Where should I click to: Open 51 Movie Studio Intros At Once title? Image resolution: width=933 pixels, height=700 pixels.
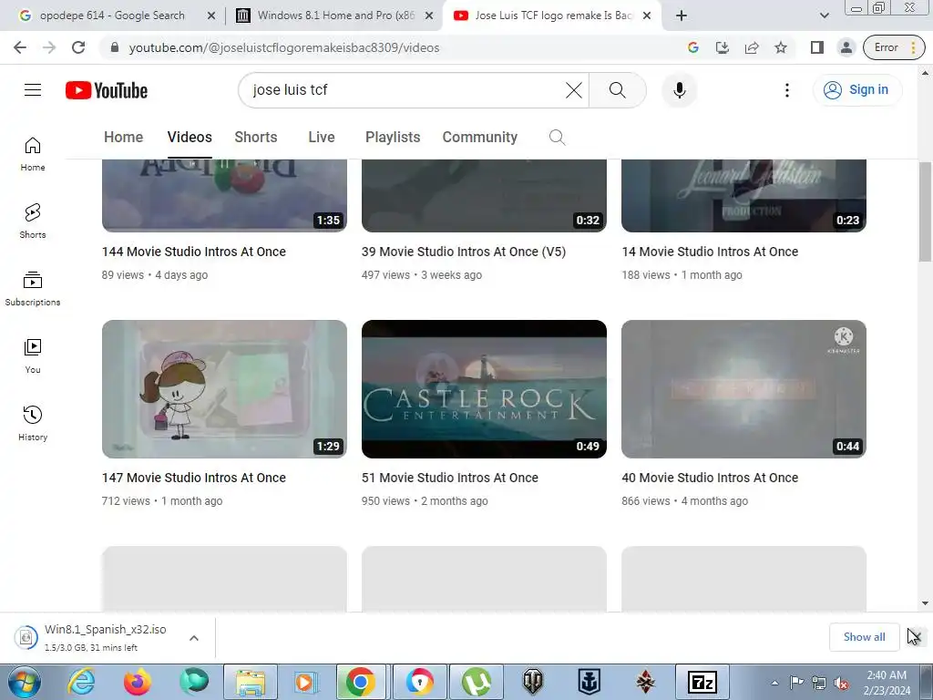[x=450, y=478]
